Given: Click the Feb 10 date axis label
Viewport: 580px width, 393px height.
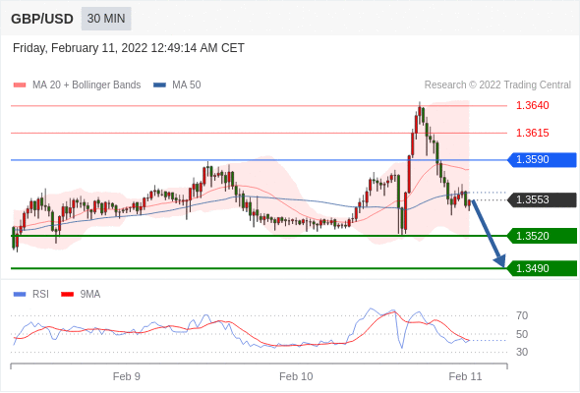Looking at the screenshot, I should 296,376.
